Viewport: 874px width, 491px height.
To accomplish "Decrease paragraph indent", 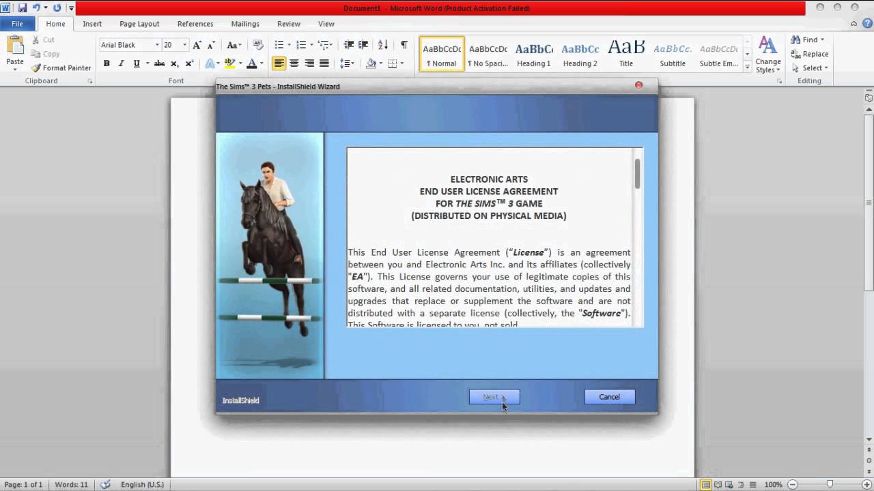I will 349,45.
